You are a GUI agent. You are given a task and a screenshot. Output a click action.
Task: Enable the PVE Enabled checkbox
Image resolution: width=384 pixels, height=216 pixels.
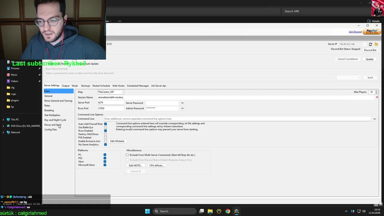coord(105,138)
